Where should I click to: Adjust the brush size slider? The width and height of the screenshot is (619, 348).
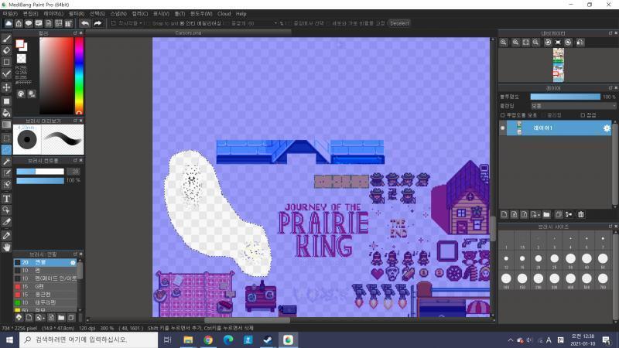[x=40, y=172]
